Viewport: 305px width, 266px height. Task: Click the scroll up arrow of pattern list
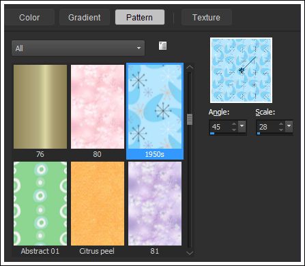pos(190,68)
